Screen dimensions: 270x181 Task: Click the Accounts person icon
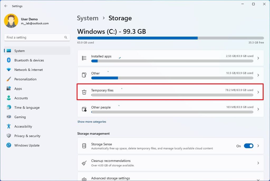[x=8, y=98]
